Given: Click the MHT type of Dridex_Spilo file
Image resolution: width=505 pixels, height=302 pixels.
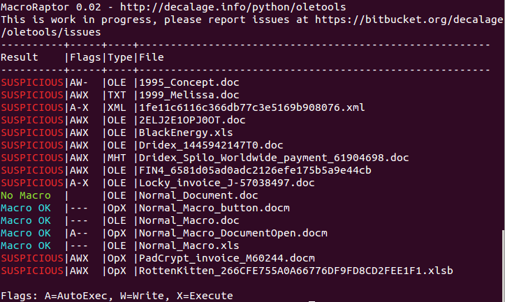Looking at the screenshot, I should tap(117, 158).
